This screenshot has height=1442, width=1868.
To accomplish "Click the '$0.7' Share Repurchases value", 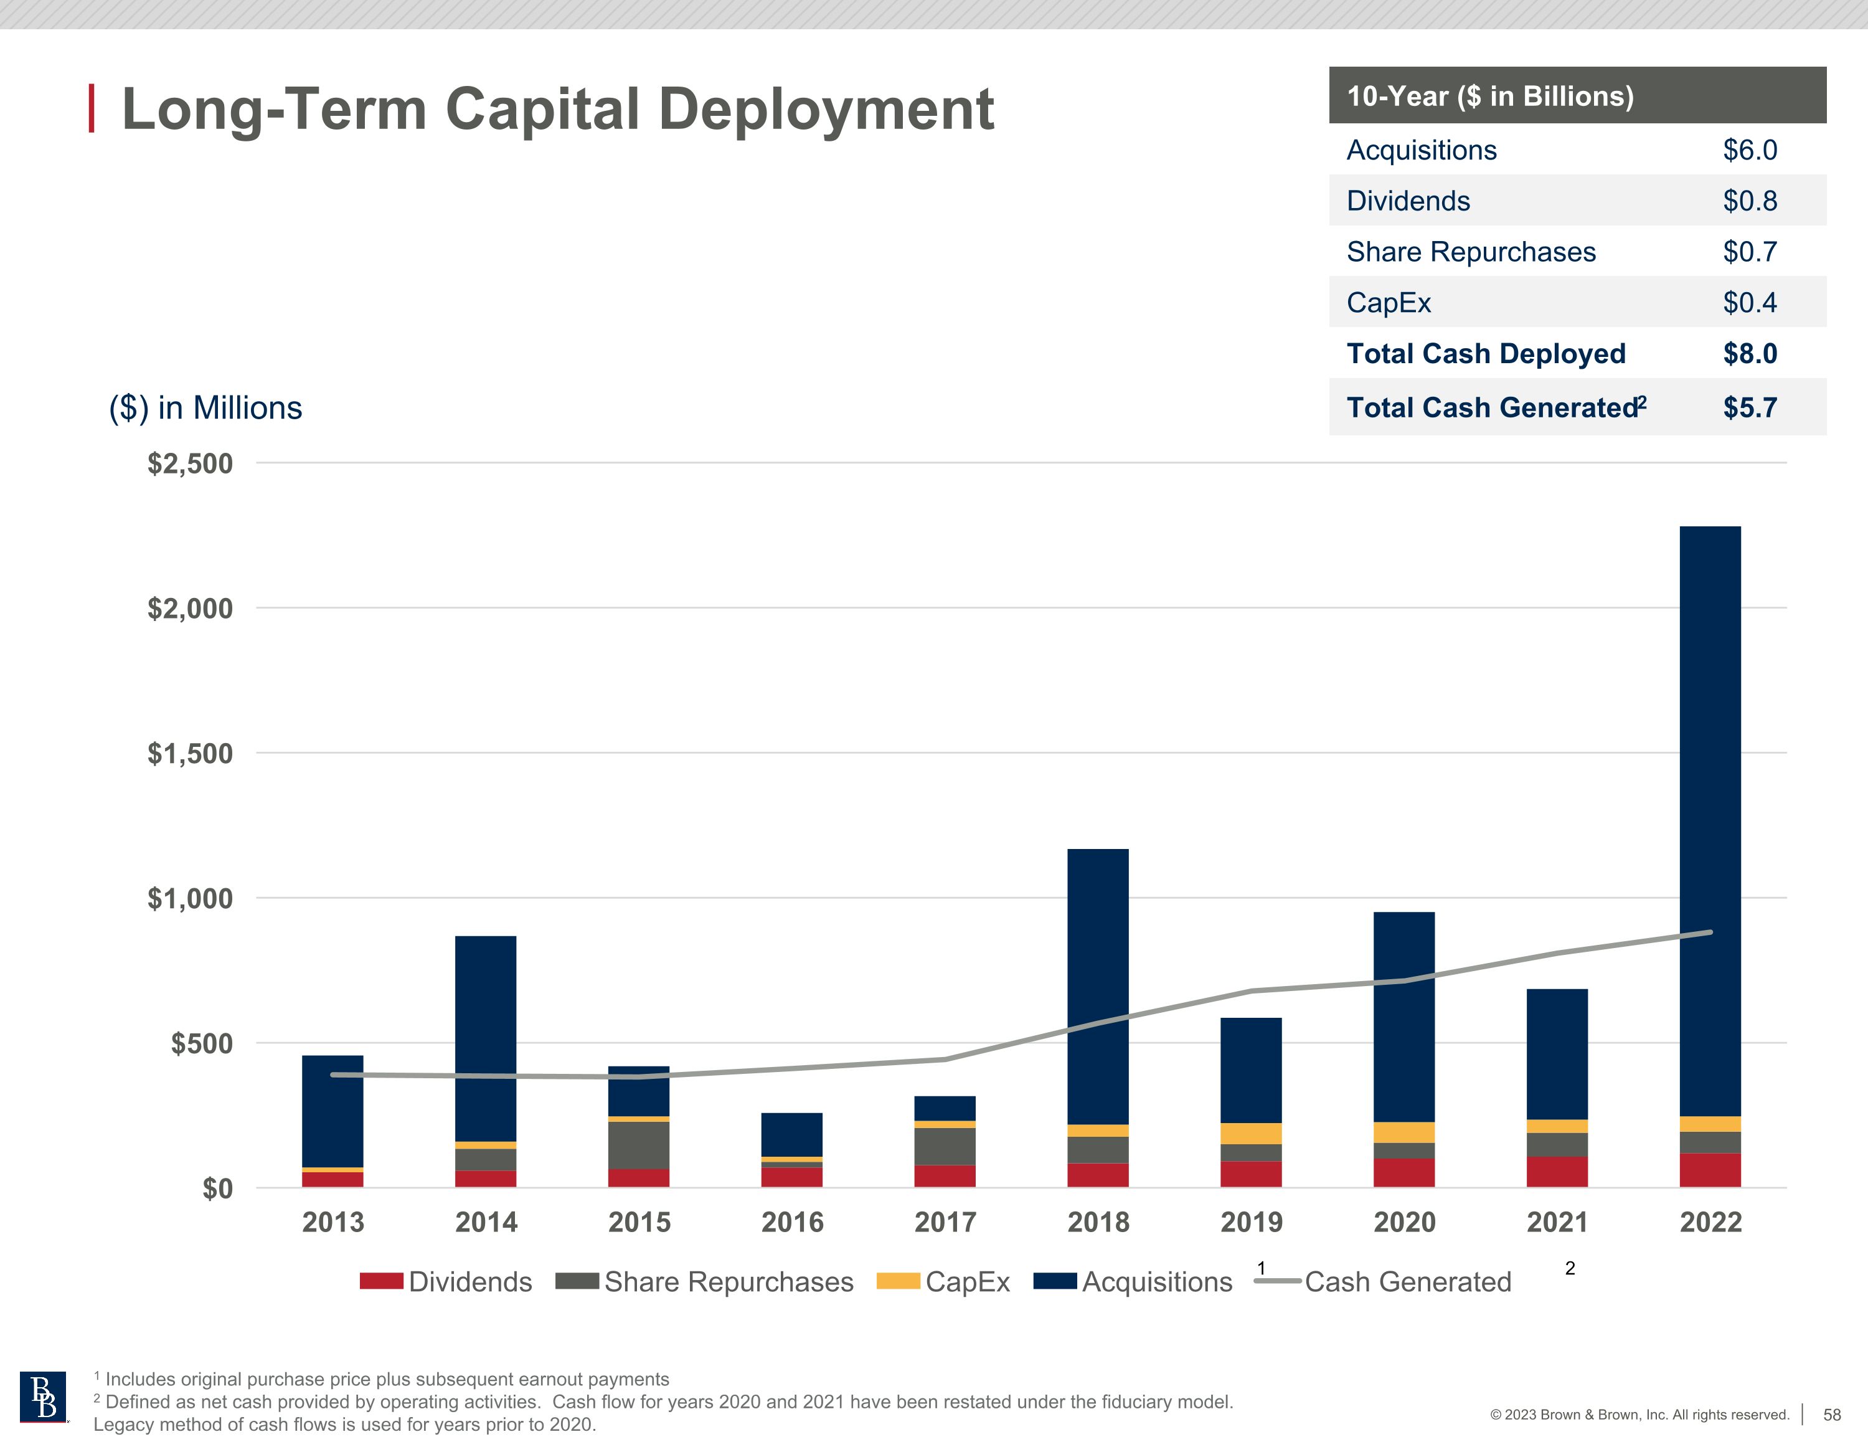I will click(x=1750, y=252).
